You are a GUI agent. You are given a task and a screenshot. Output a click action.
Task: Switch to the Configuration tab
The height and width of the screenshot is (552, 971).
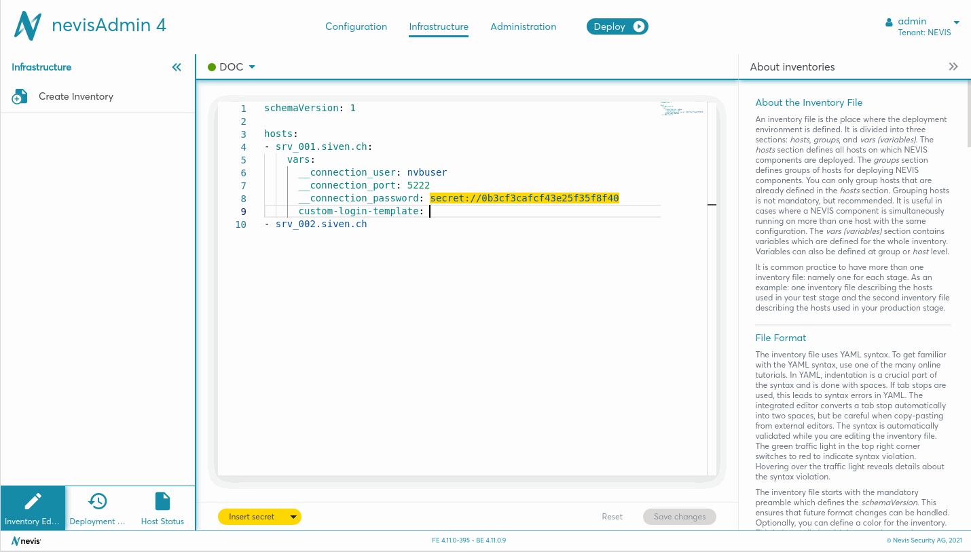click(356, 26)
